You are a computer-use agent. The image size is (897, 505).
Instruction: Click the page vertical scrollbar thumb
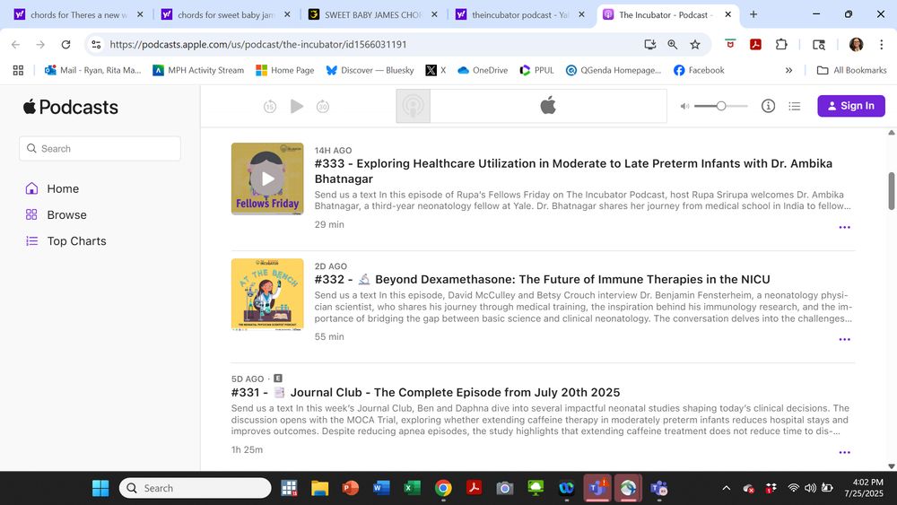click(x=892, y=191)
